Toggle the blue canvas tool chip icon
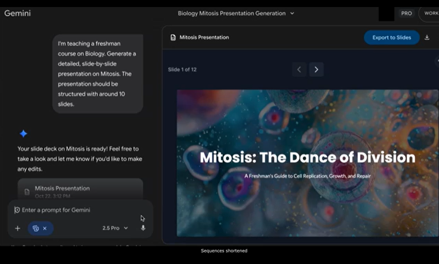 35,228
